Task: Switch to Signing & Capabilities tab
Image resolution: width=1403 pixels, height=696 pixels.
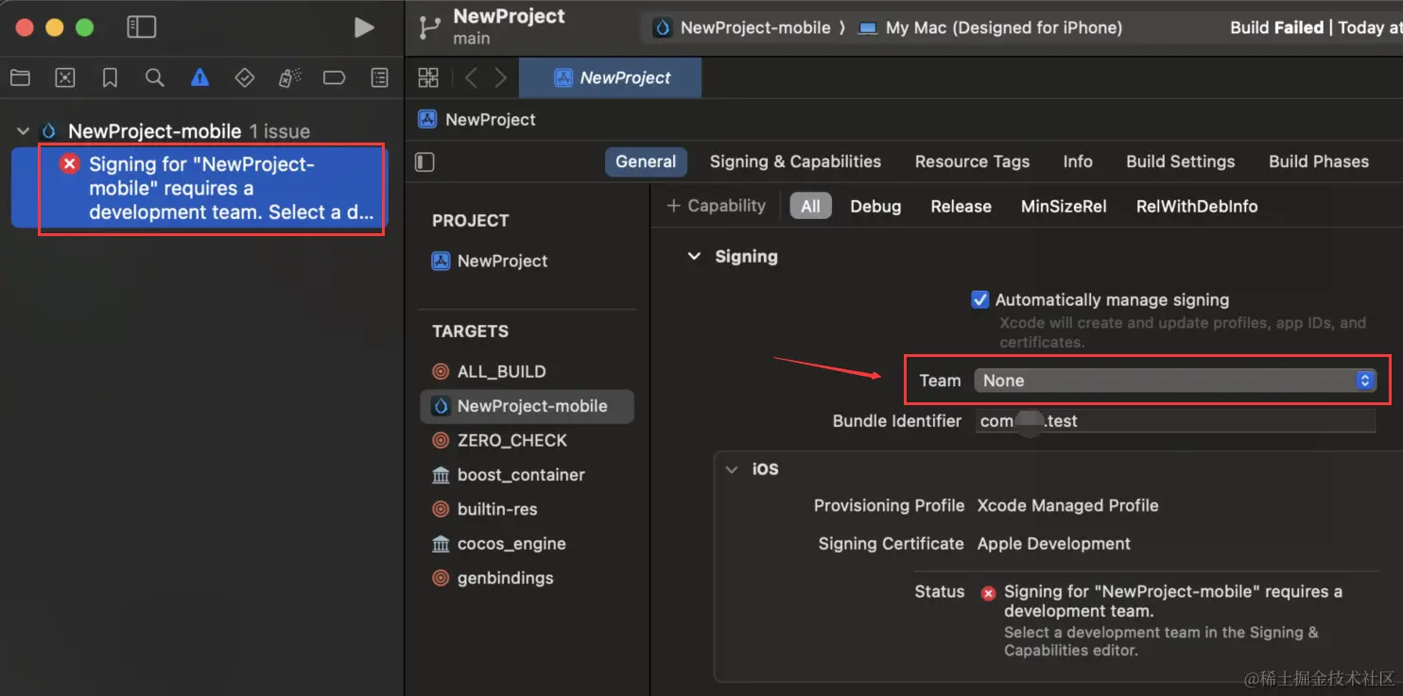Action: 795,161
